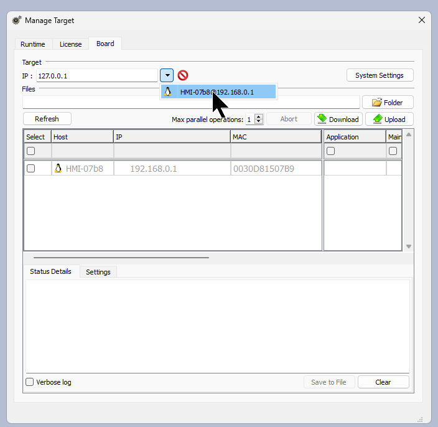This screenshot has height=427, width=438.
Task: Open the Folder browse button
Action: click(388, 103)
